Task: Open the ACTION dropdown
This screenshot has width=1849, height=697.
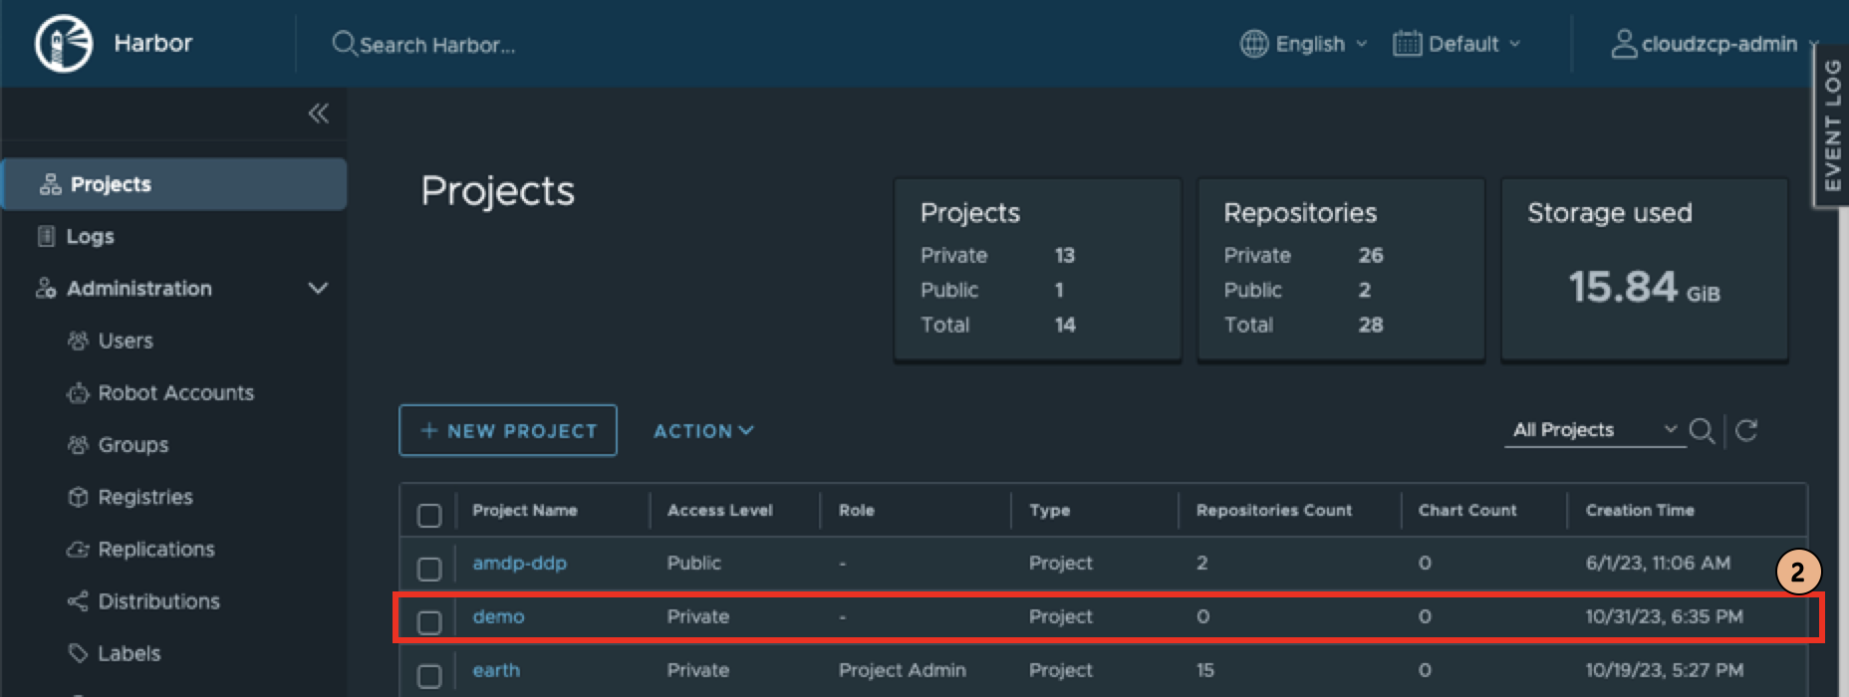Action: coord(703,431)
